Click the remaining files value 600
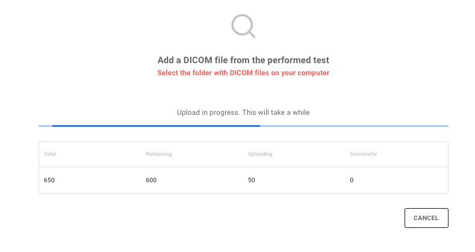475x252 pixels. click(151, 180)
